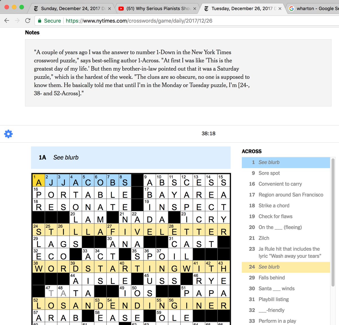
Task: Click the ACROSS clue list heading
Action: pos(252,151)
